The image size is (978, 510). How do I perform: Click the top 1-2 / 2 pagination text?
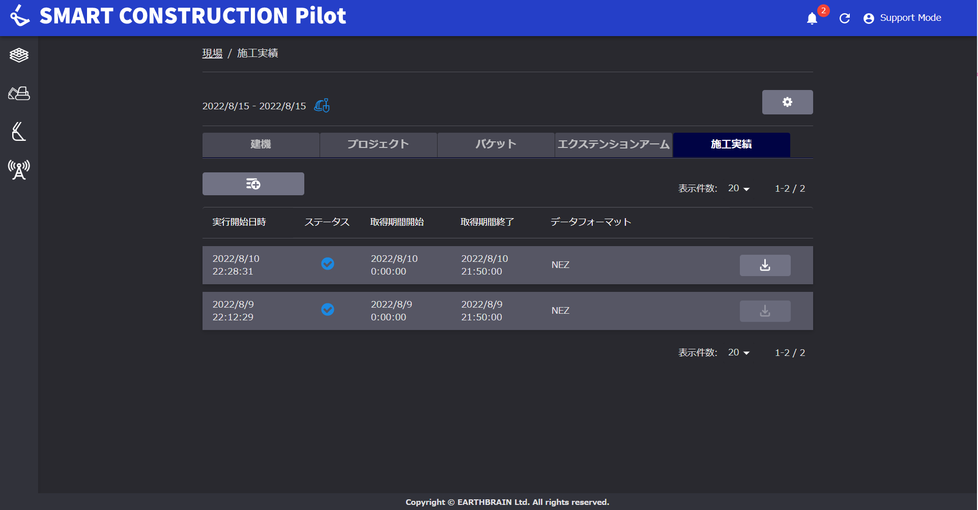790,189
